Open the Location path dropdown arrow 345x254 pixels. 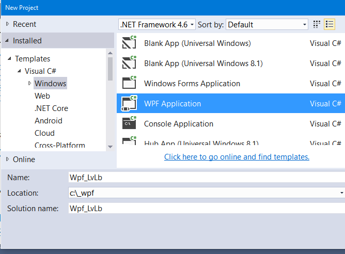[x=341, y=193]
